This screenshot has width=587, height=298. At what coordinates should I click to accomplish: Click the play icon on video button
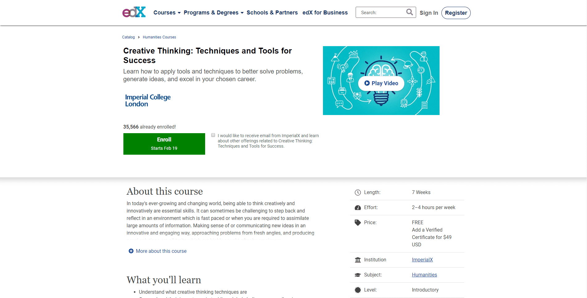367,83
